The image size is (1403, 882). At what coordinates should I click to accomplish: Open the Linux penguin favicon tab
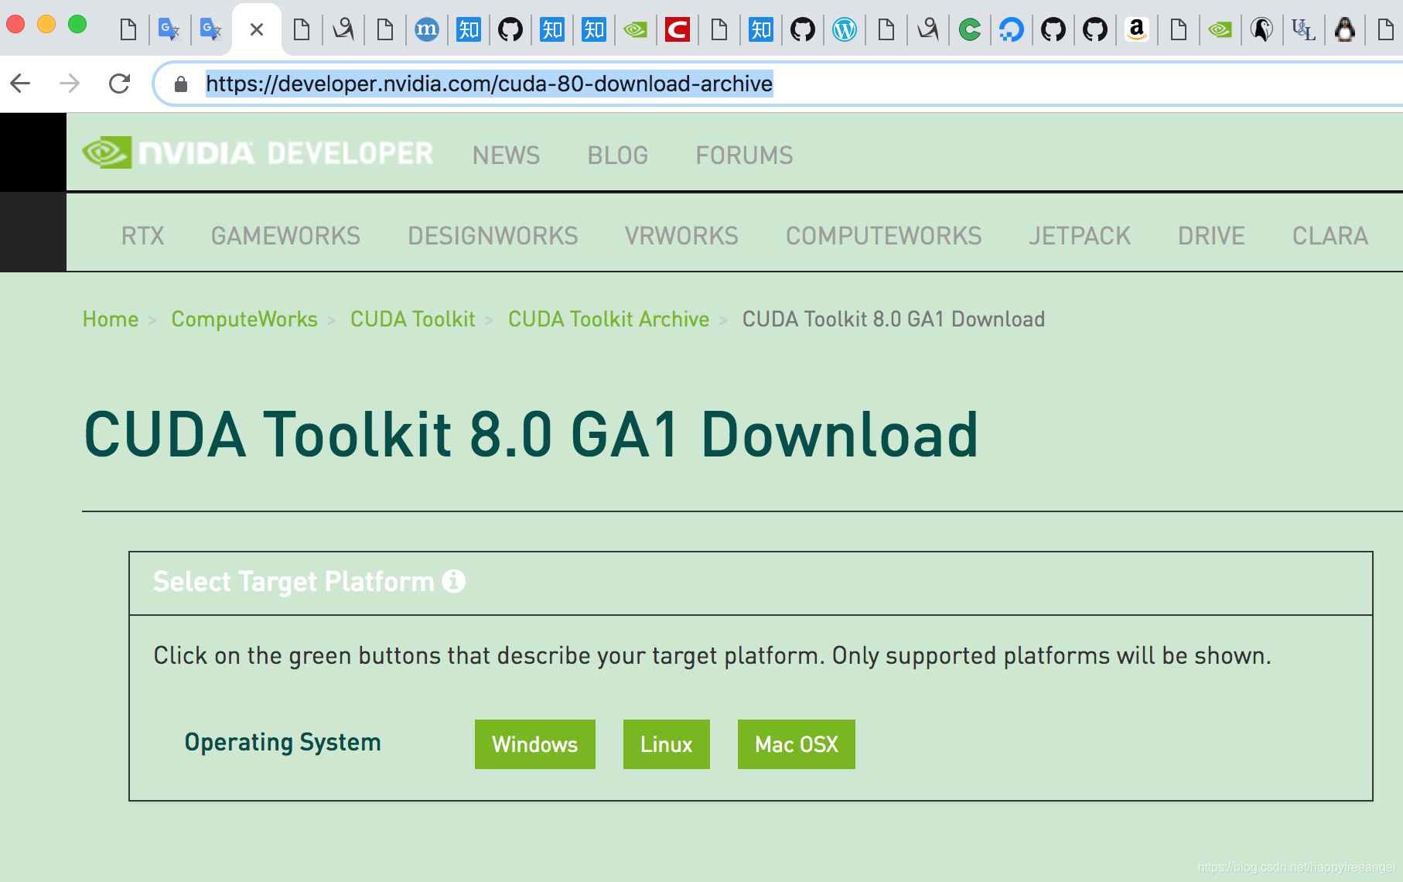[x=1346, y=30]
